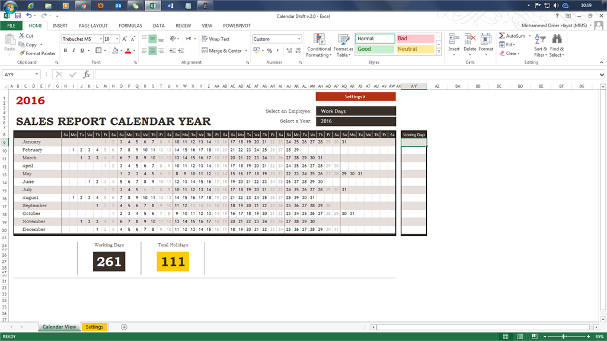
Task: Toggle Italic formatting
Action: [x=74, y=51]
